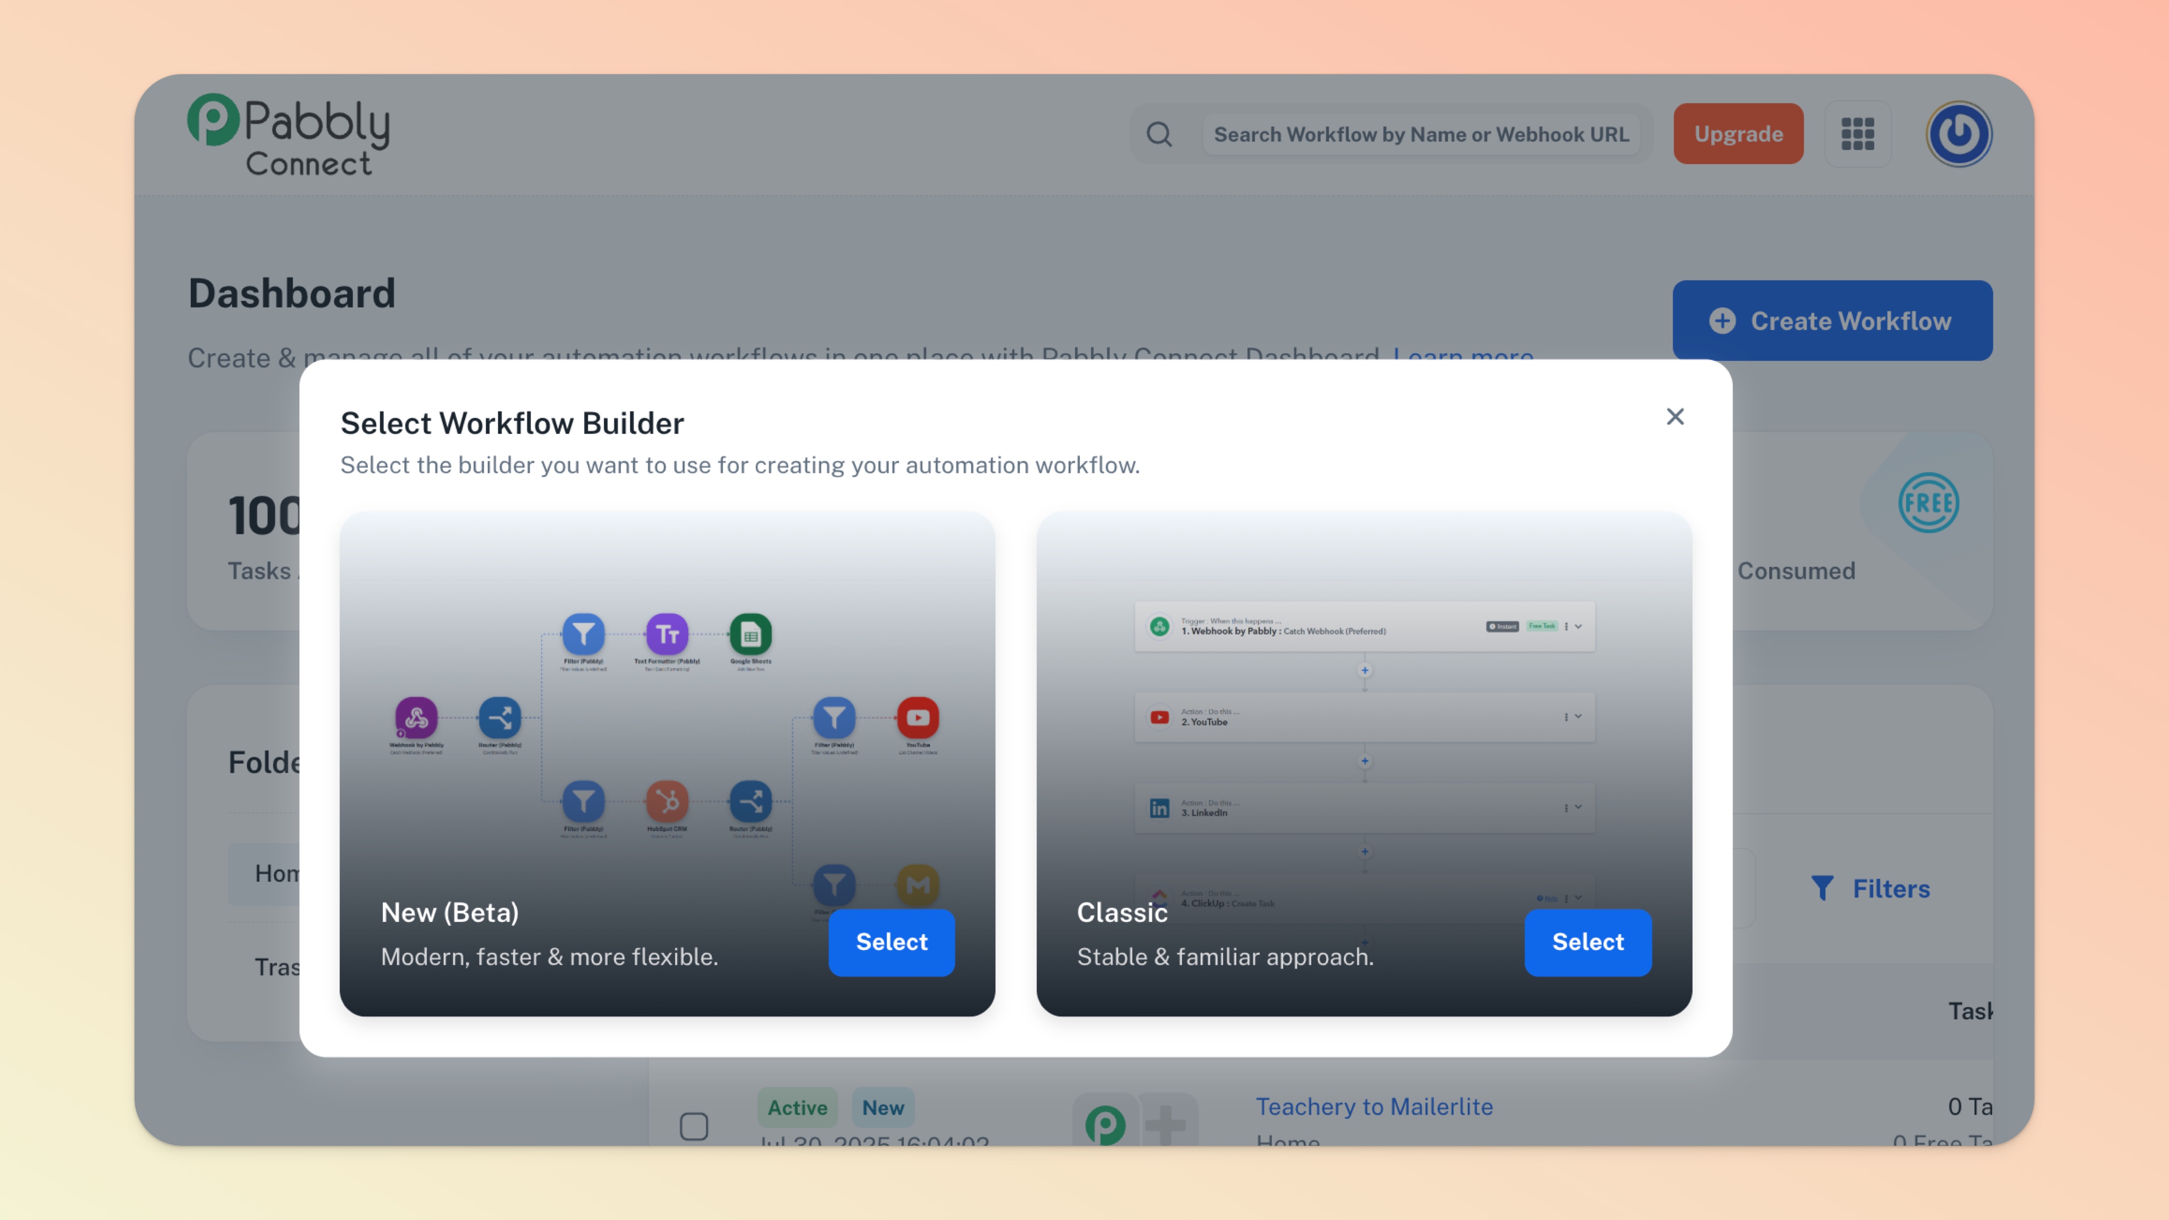Close the Select Workflow Builder dialog
The width and height of the screenshot is (2169, 1220).
point(1675,417)
